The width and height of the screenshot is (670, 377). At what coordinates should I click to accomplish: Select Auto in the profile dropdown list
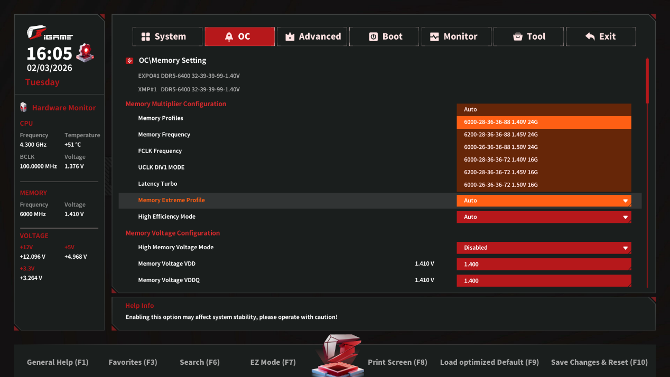pos(544,109)
